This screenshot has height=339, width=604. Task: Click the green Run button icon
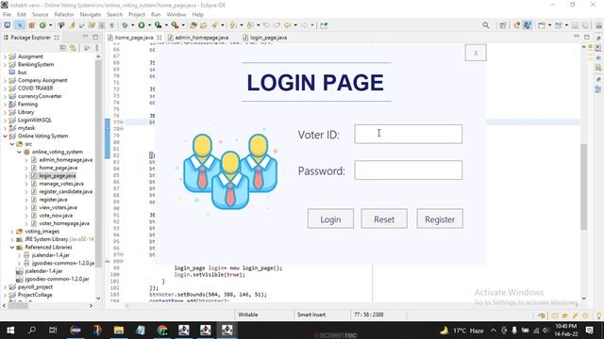(x=142, y=25)
